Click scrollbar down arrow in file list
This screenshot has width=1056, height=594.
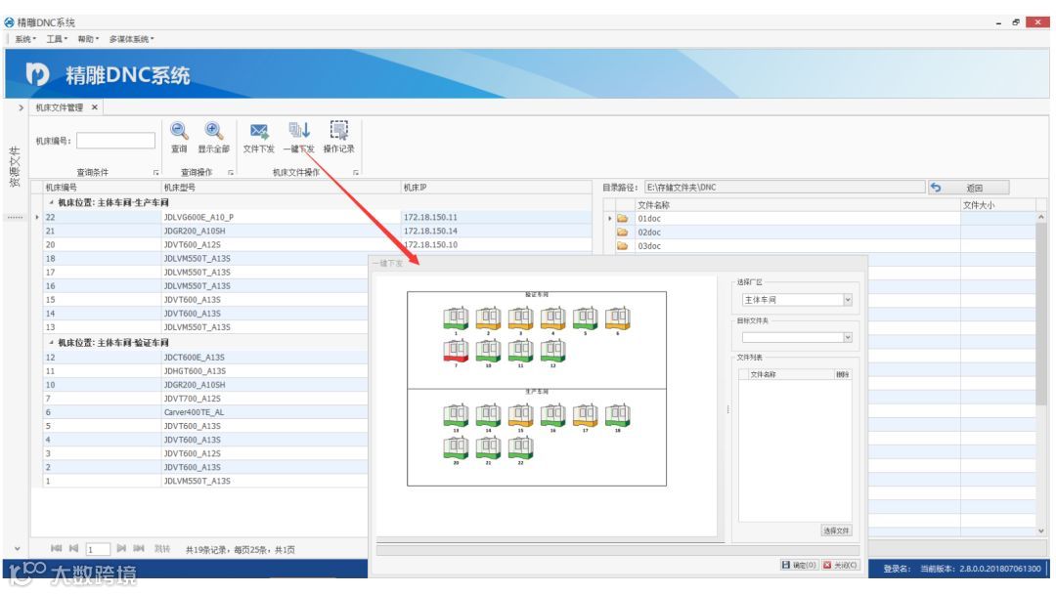click(x=1041, y=530)
